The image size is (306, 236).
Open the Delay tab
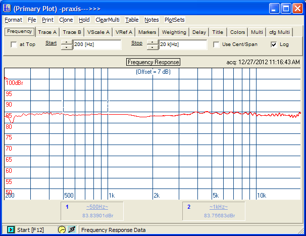pyautogui.click(x=199, y=32)
